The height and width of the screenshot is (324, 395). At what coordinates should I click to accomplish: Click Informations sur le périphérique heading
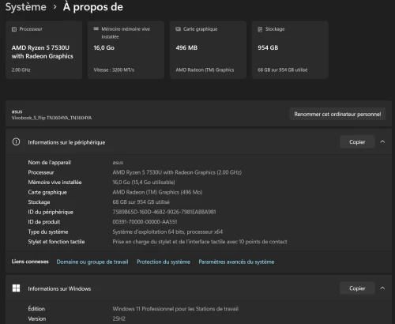point(66,142)
